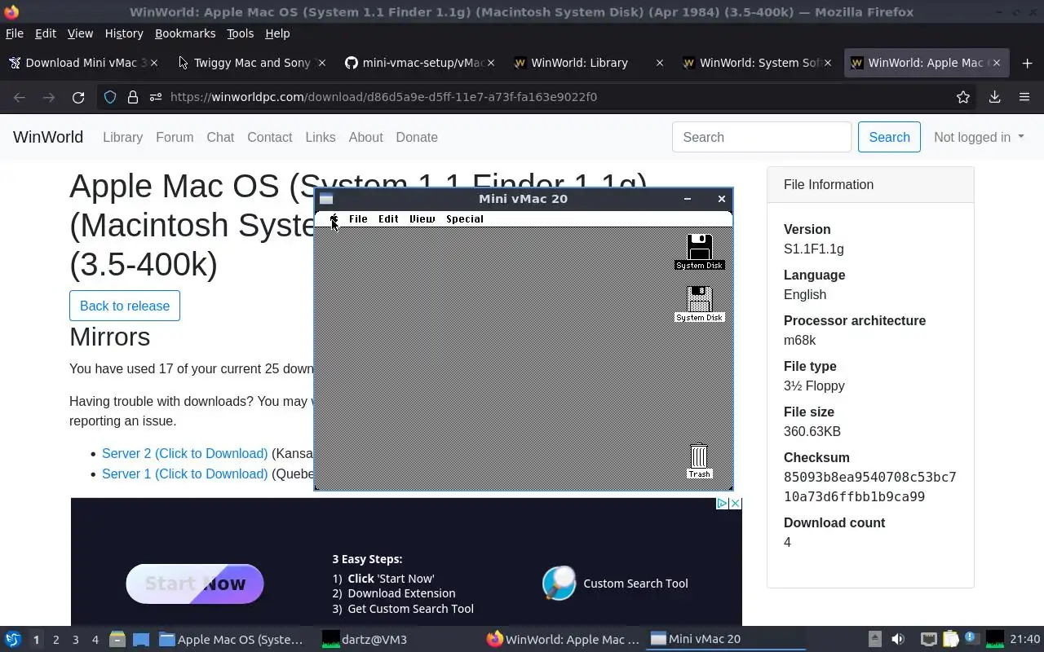Screen dimensions: 1044x652
Task: Click the taskbar clock showing 21:40
Action: tap(1025, 639)
